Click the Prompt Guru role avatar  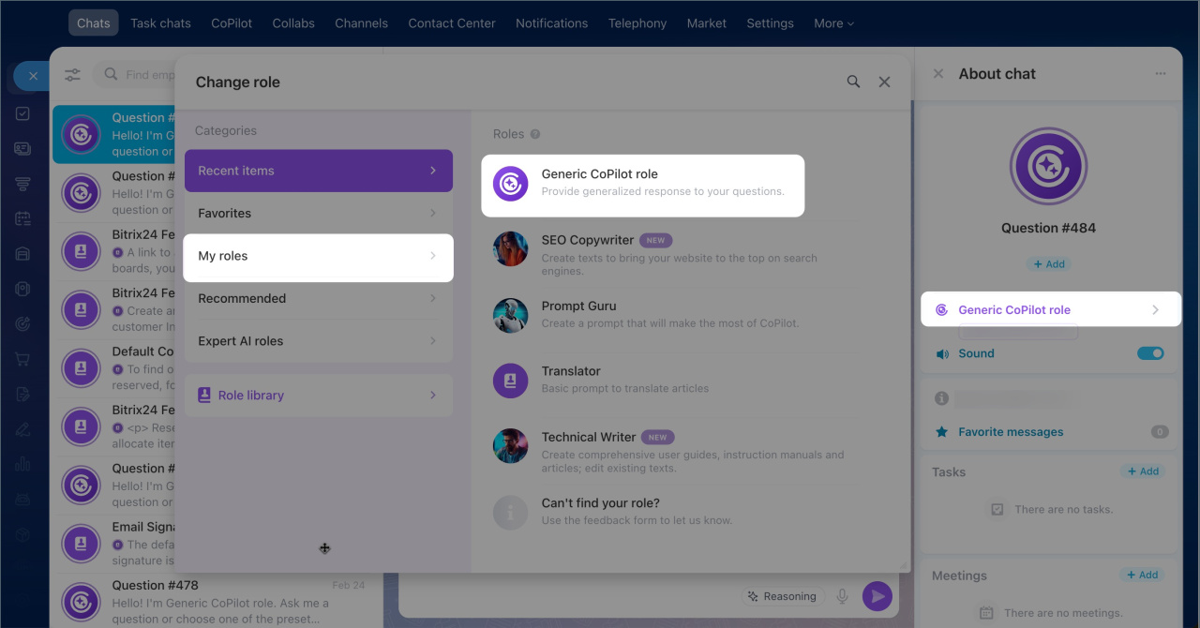(x=511, y=316)
